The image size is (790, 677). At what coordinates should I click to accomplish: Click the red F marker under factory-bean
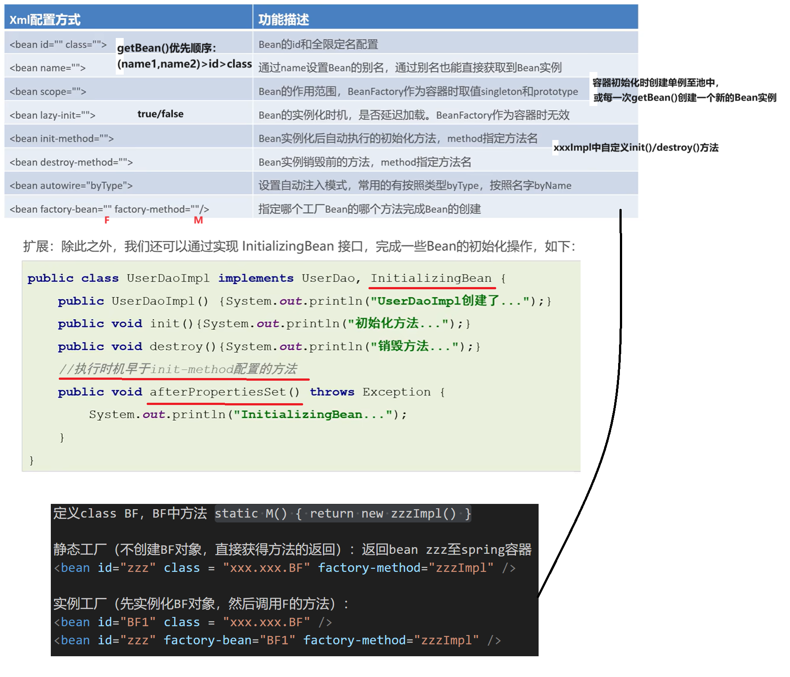pos(107,220)
